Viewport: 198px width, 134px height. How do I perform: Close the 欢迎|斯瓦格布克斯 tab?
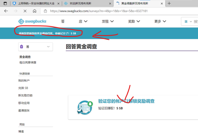(110, 4)
